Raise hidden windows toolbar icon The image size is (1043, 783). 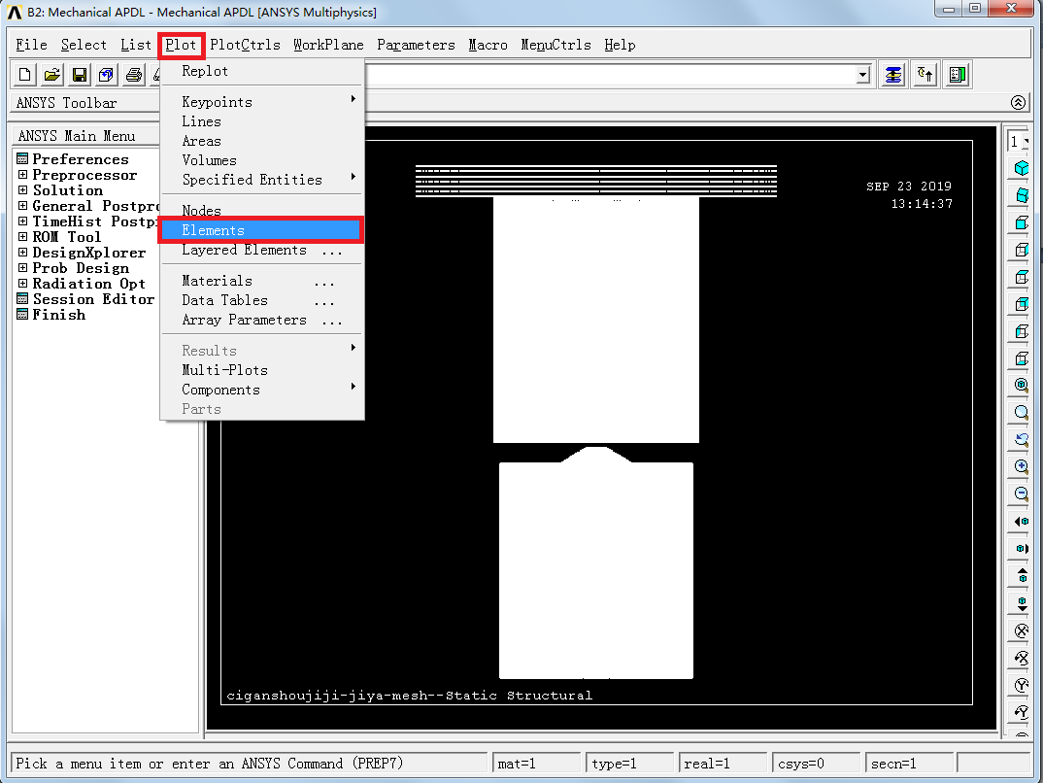coord(893,75)
